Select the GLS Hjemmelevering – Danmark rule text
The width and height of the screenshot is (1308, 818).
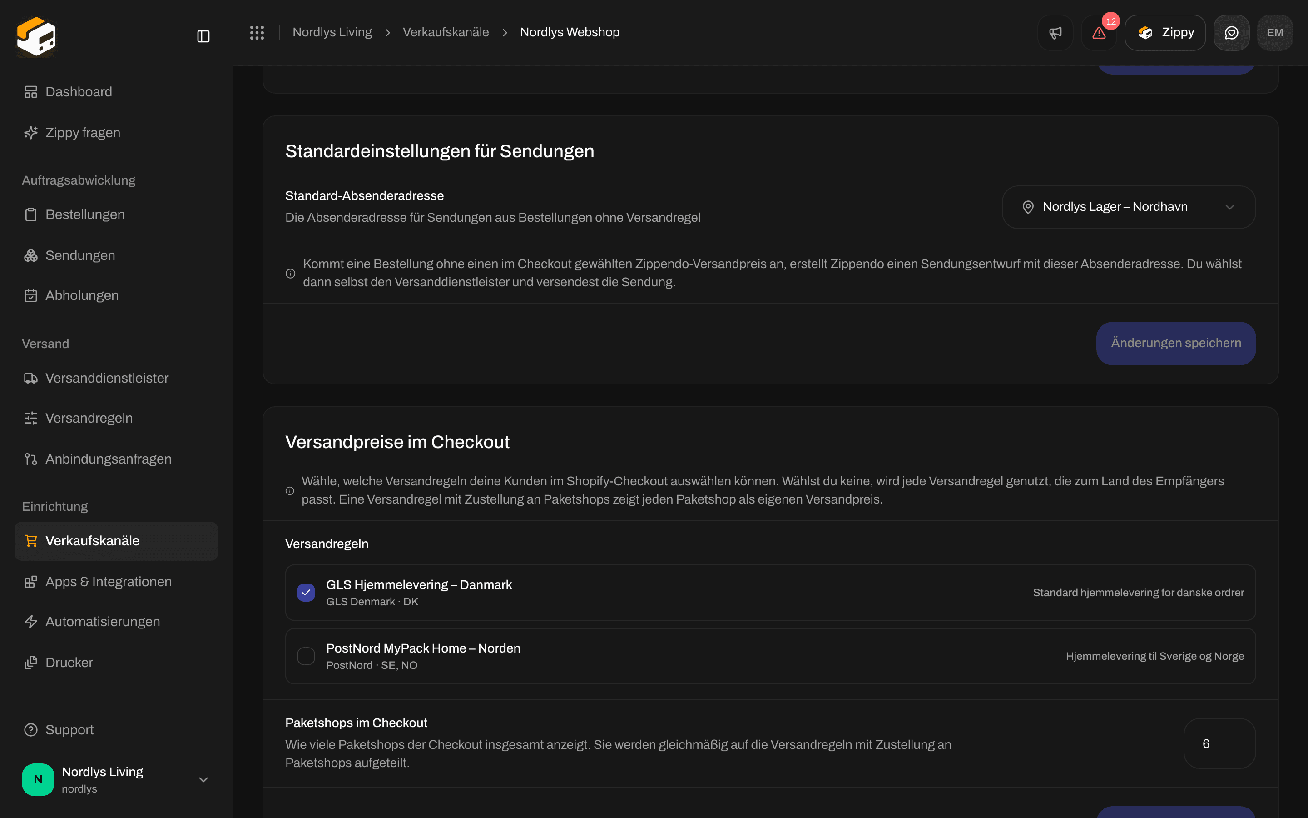tap(419, 585)
